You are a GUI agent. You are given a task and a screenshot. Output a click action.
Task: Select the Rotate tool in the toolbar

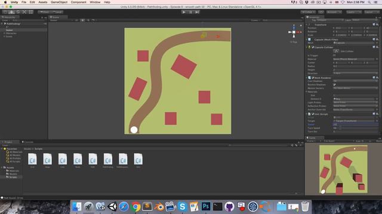pyautogui.click(x=18, y=12)
